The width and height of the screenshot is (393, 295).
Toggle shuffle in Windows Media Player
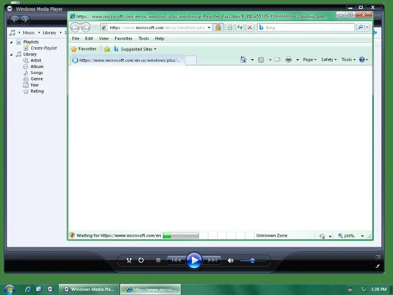click(x=129, y=260)
